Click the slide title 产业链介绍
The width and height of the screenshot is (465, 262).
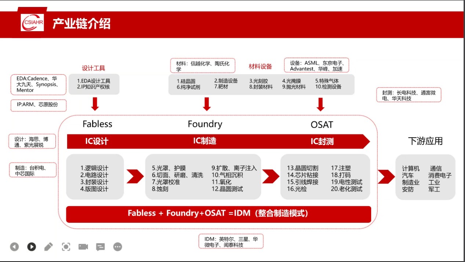point(81,23)
